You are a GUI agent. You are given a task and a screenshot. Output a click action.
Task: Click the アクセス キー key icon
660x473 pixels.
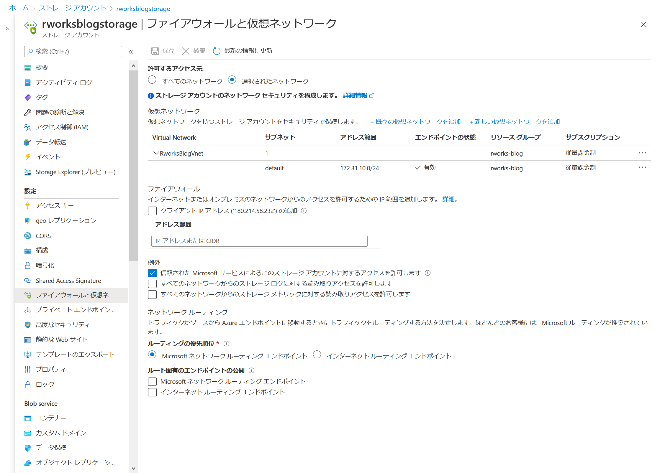click(x=28, y=206)
